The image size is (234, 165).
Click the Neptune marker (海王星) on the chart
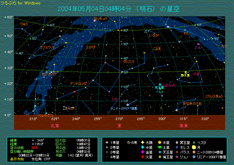[x=185, y=72]
